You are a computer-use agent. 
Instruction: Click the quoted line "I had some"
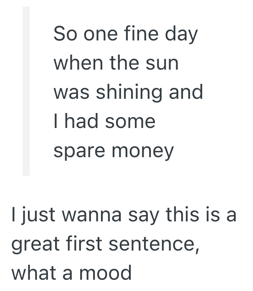click(104, 122)
